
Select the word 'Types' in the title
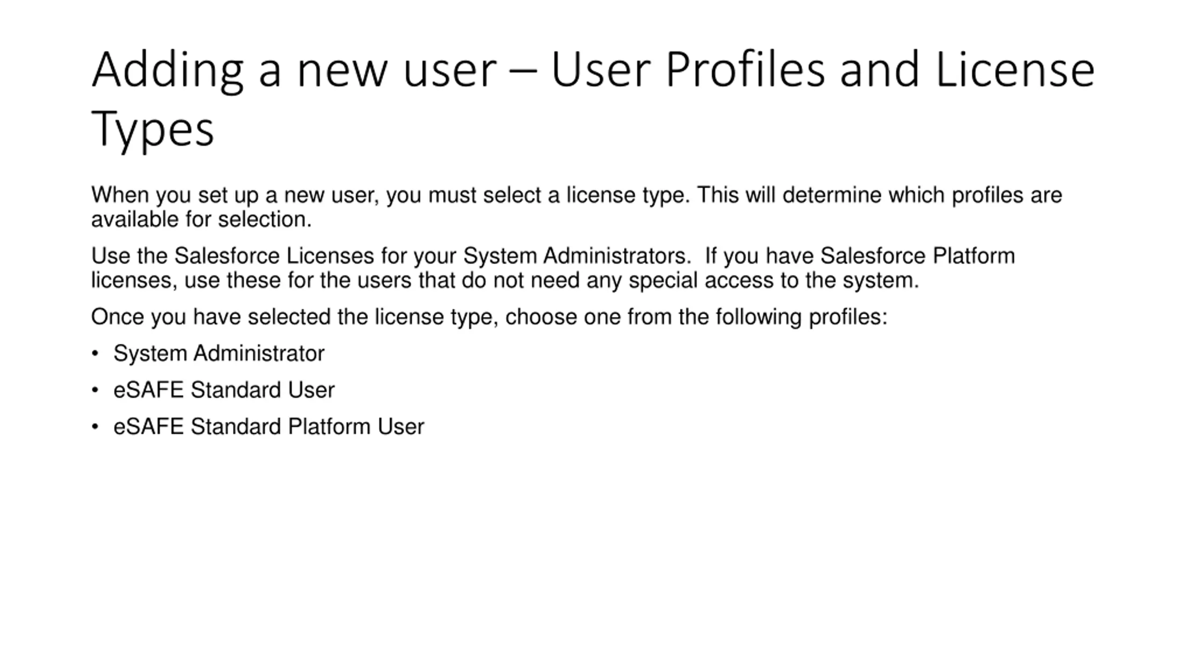153,128
